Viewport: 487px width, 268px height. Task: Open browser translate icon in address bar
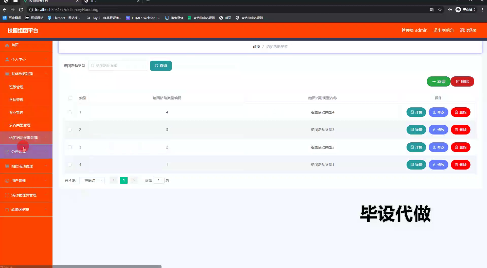431,10
